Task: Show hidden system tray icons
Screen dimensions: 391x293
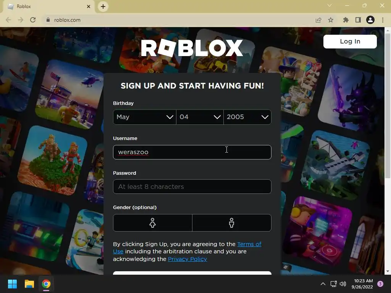Action: 323,284
